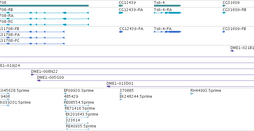Open the CG31609-RB transcript label
The width and height of the screenshot is (254, 131).
234,10
